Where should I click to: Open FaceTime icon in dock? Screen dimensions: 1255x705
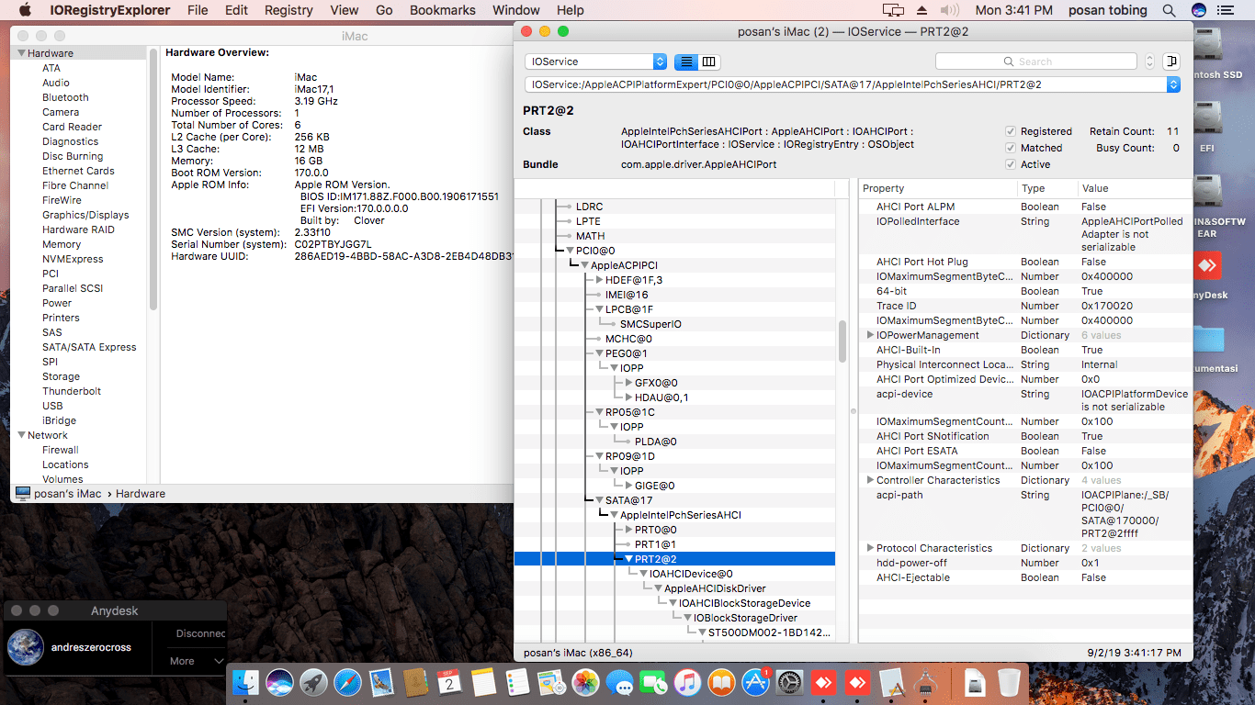point(653,683)
